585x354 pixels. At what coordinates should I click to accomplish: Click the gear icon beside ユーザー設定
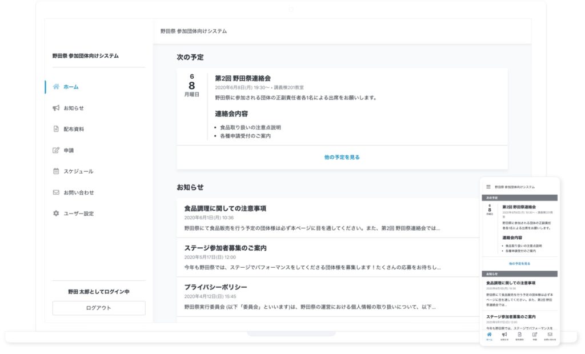coord(56,214)
